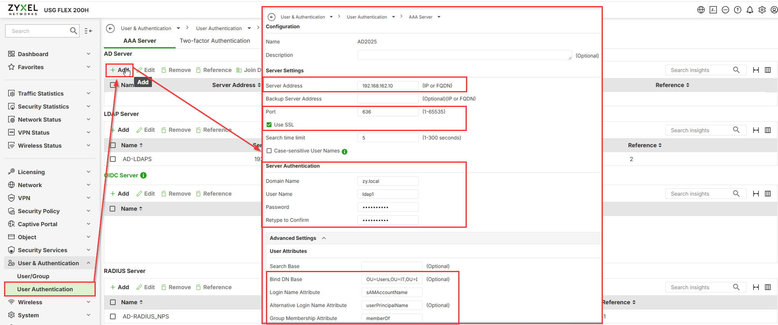The width and height of the screenshot is (778, 325).
Task: Open the Captive Portal sidebar menu
Action: (x=37, y=224)
